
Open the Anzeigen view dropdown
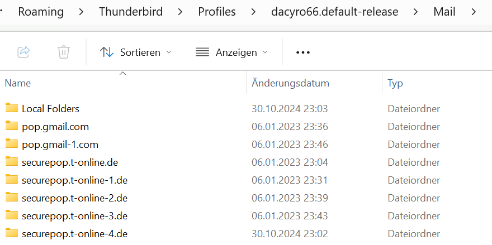(231, 52)
